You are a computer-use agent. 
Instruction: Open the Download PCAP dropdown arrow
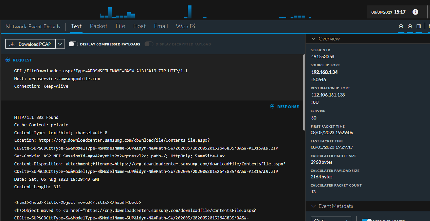60,44
